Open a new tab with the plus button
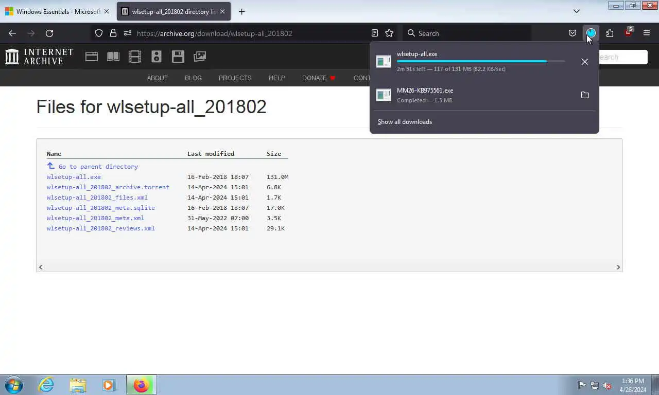This screenshot has height=395, width=659. click(x=241, y=11)
